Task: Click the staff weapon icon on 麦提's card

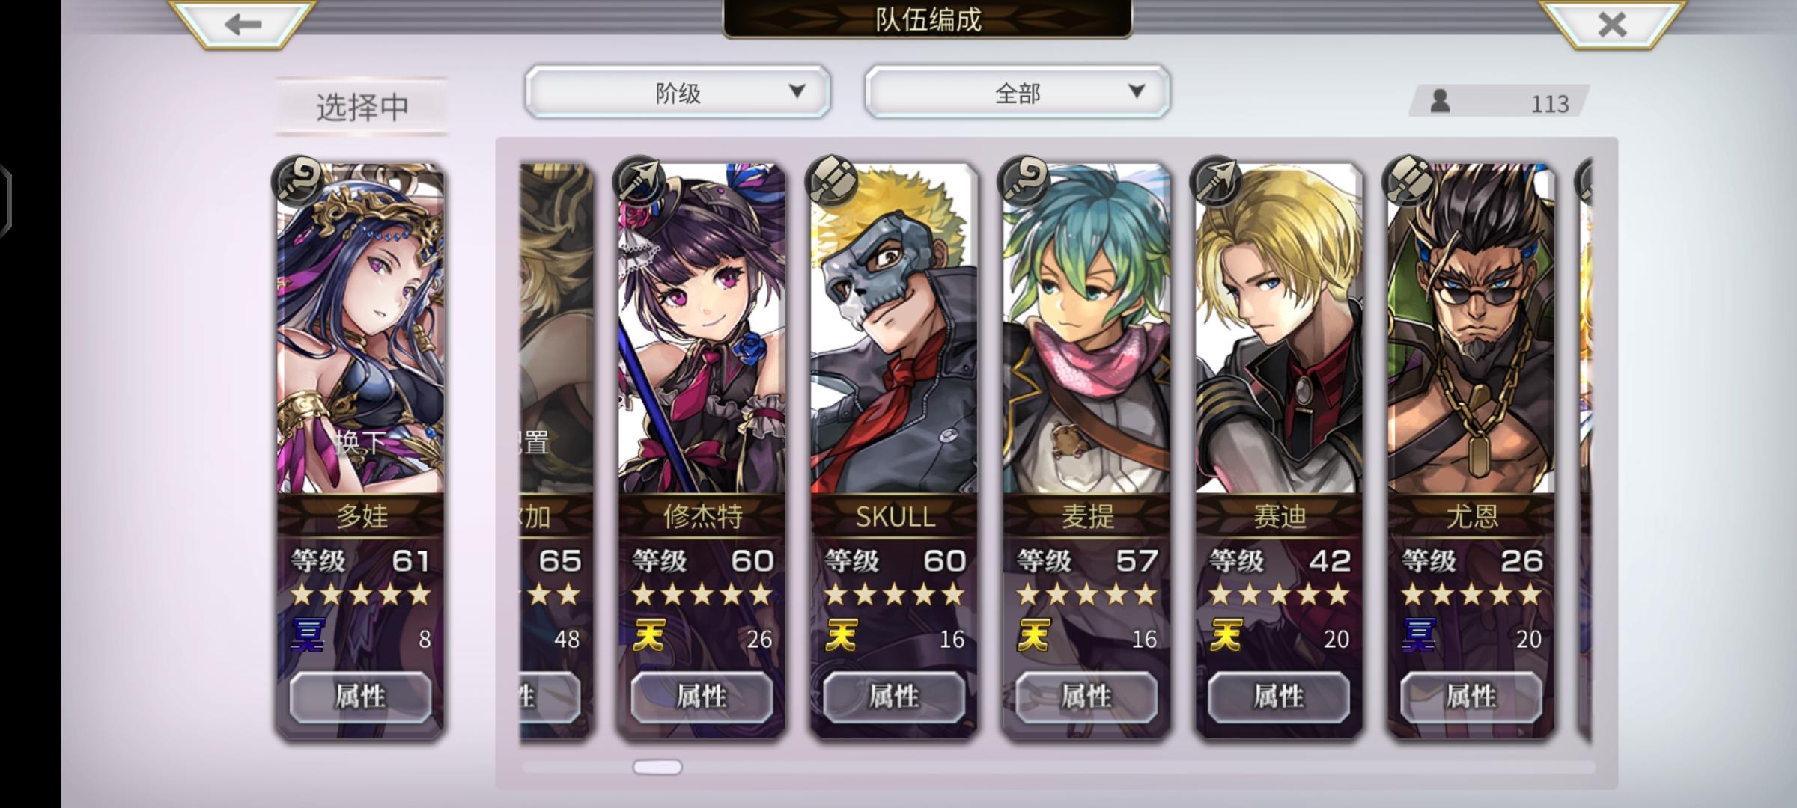Action: (x=1024, y=182)
